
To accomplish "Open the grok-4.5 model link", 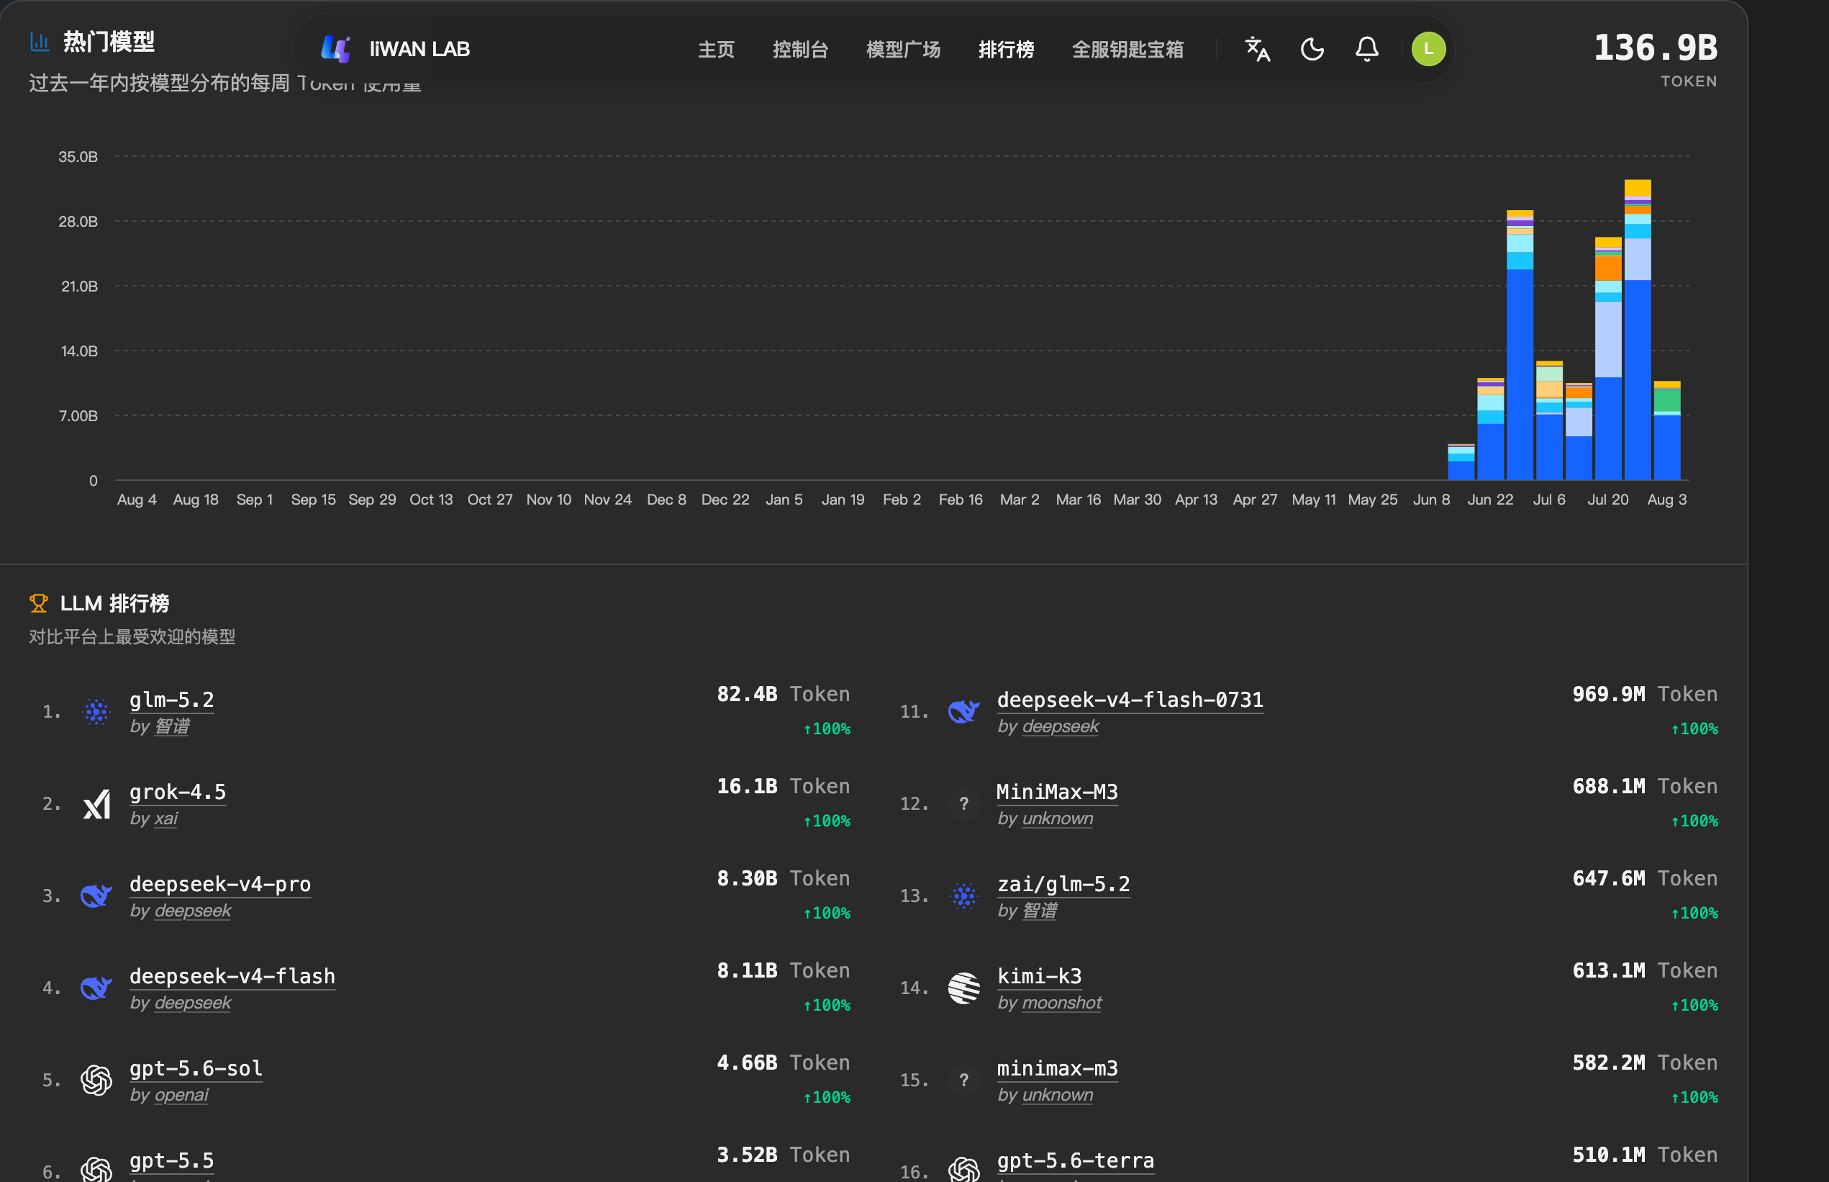I will click(178, 792).
